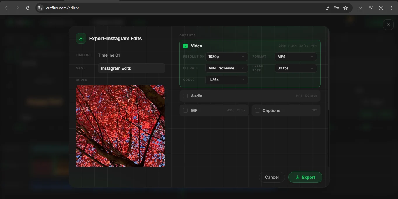Close the export dialog with X
398x199 pixels.
(388, 25)
